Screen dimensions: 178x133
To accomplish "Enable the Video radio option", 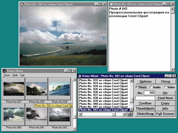I will point(165,87).
